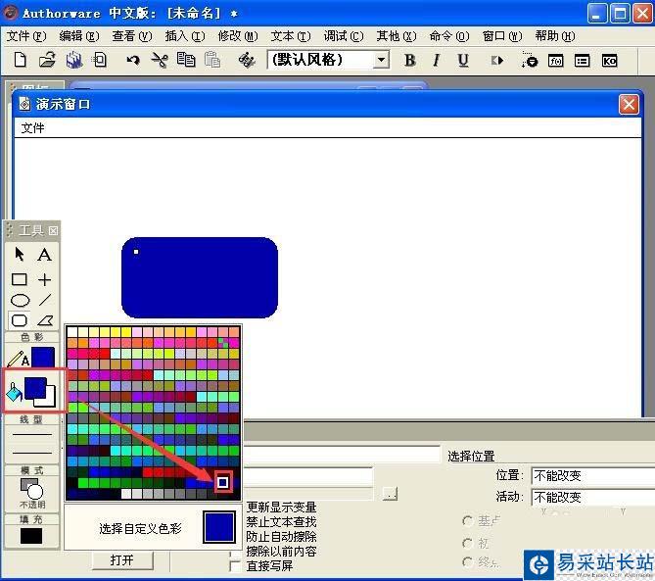Viewport: 655px width, 581px height.
Task: Select the Pointer tool in toolbox
Action: click(20, 255)
